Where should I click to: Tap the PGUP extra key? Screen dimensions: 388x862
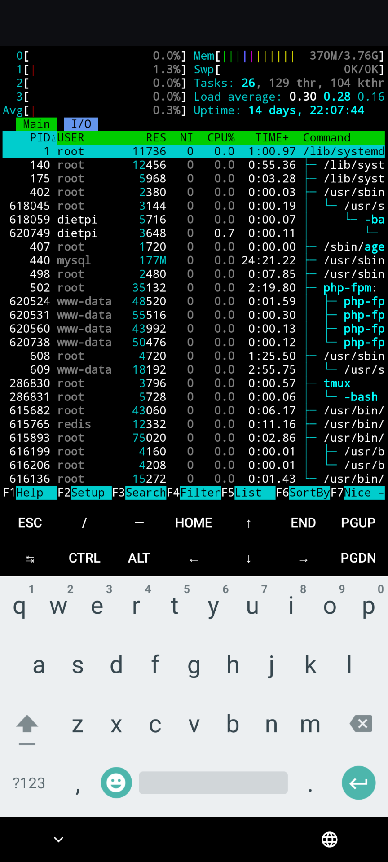358,523
